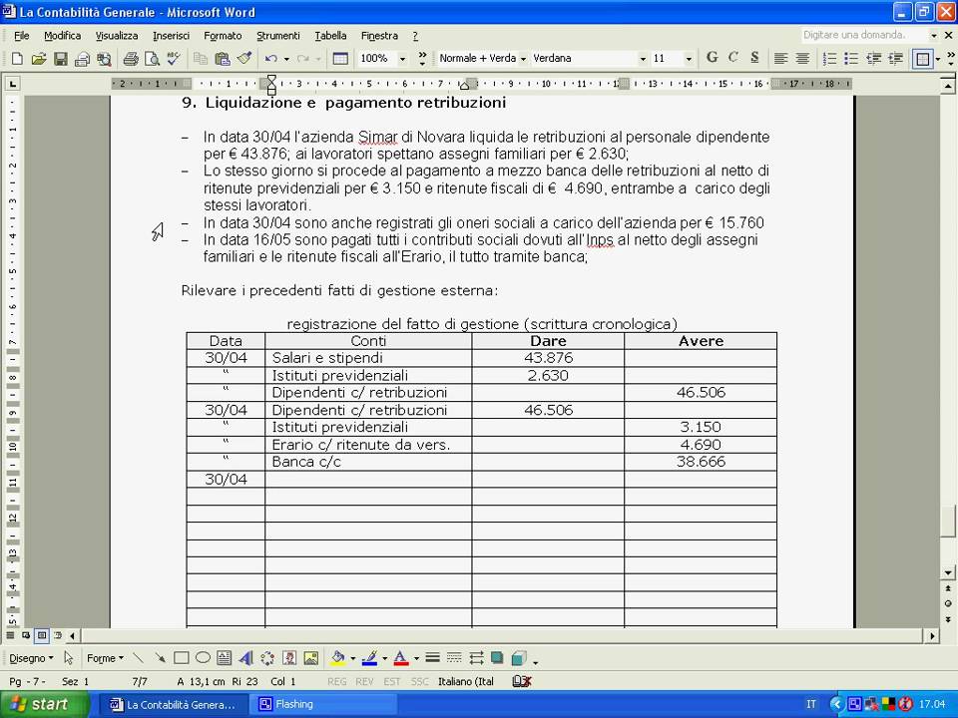Viewport: 958px width, 718px height.
Task: Toggle bulleted list formatting
Action: tap(851, 59)
